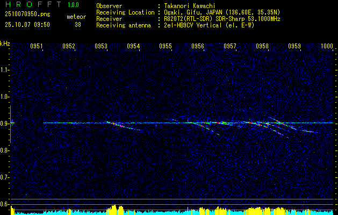
Task: Click the Receiving Location field label
Action: [x=125, y=12]
